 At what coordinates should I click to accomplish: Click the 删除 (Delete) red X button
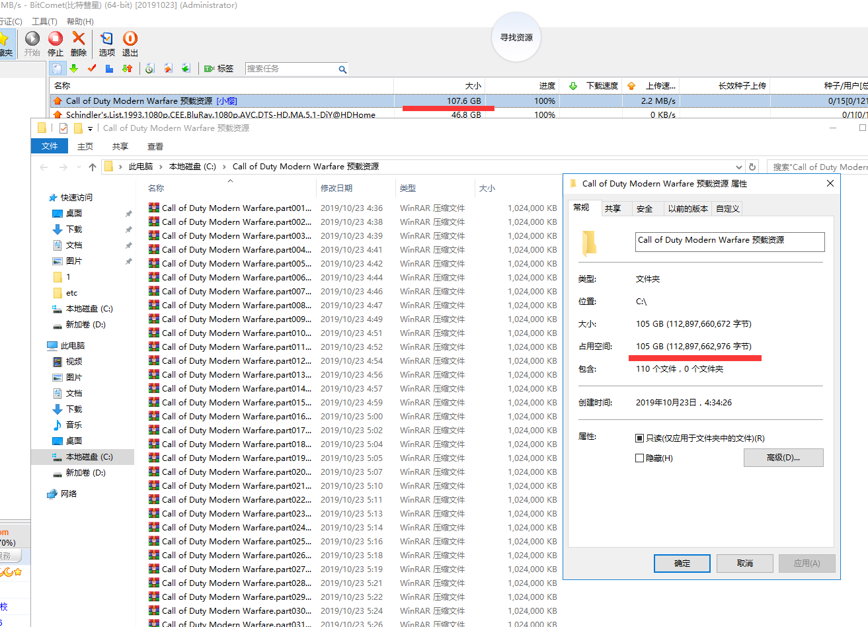79,44
